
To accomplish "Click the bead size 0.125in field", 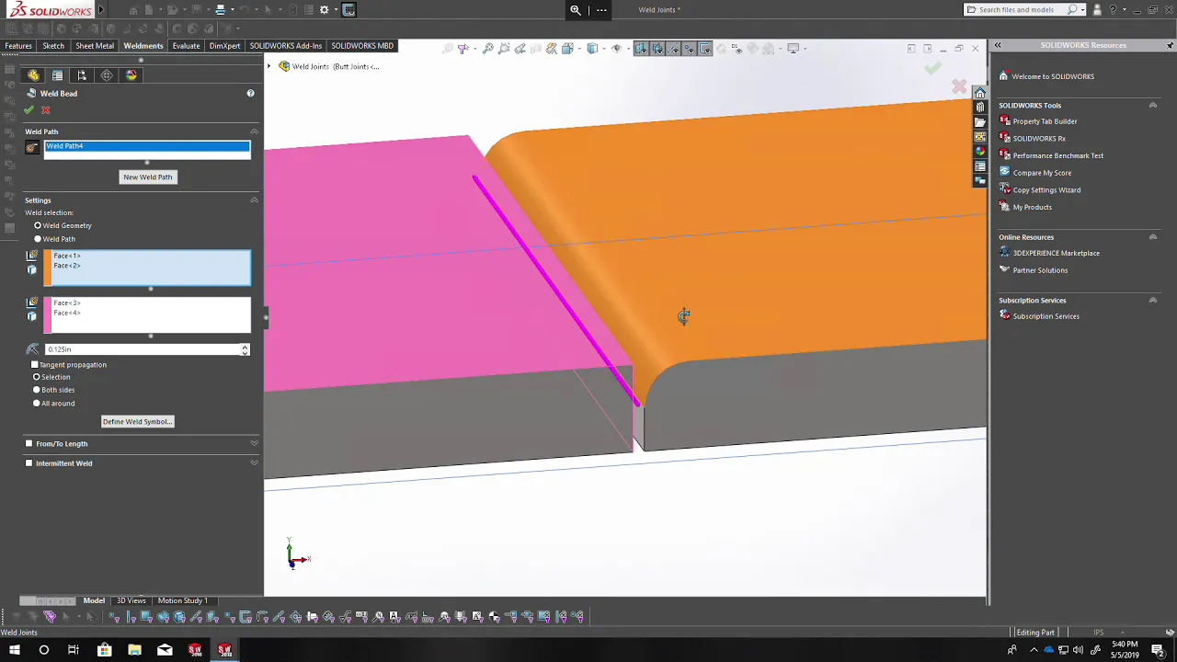I will [x=143, y=349].
